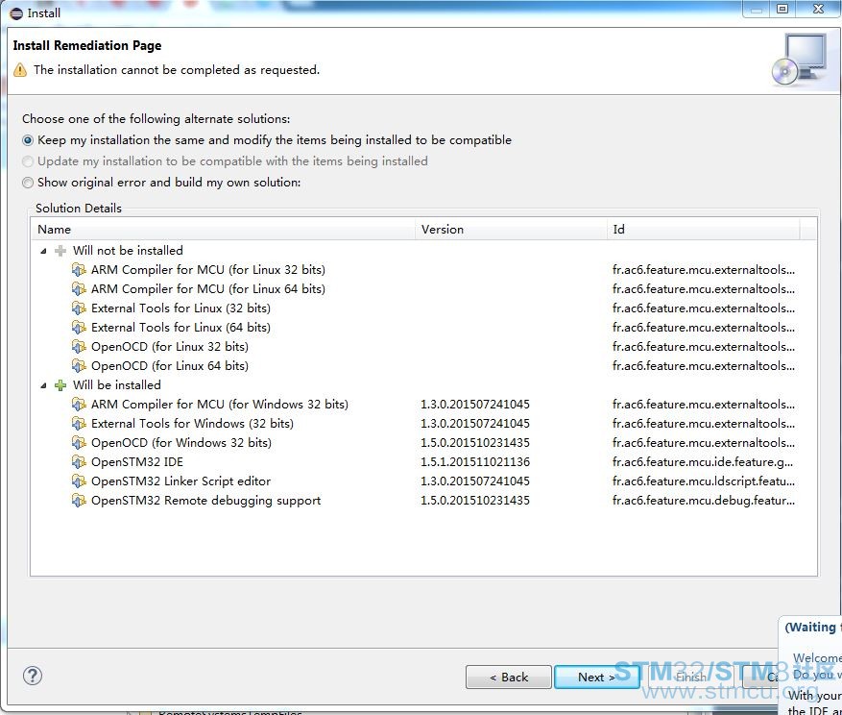Click the OpenSTM32 Remote debugging support icon

79,501
